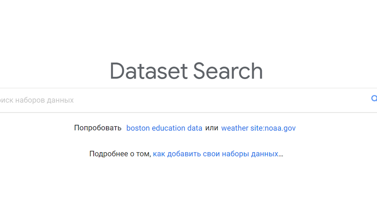Follow the 'как добавить свои наборы данных' link

[x=215, y=154]
